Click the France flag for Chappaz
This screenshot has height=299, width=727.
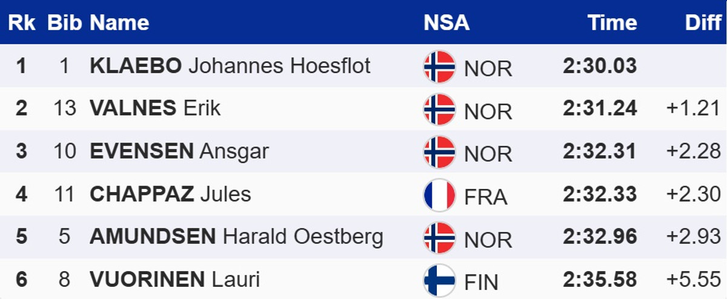pos(439,196)
